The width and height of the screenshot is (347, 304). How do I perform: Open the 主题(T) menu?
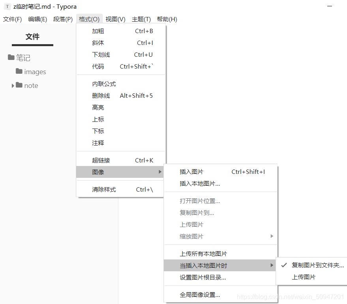tap(141, 19)
